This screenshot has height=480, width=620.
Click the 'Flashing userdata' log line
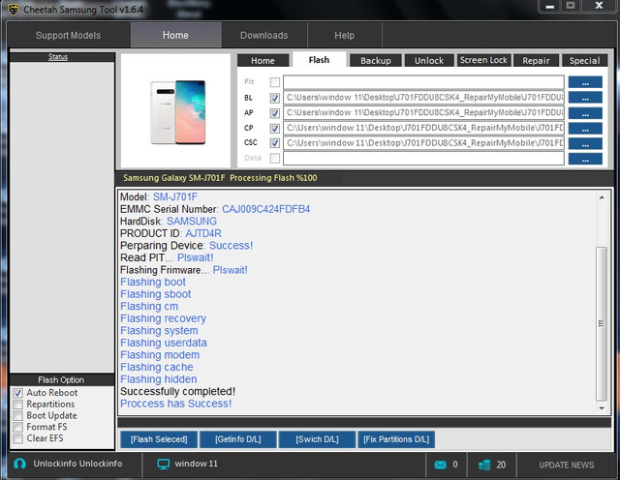[x=164, y=343]
